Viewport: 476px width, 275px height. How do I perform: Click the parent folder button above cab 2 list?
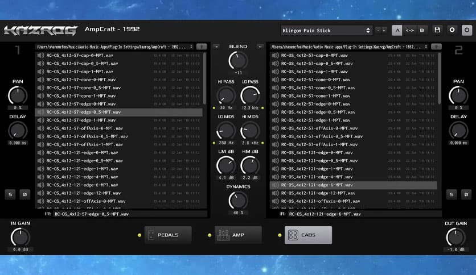436,47
